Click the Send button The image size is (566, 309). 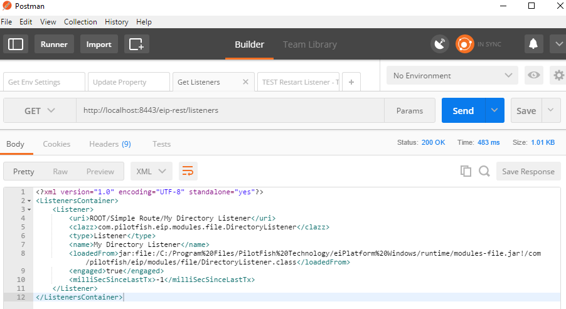point(464,110)
